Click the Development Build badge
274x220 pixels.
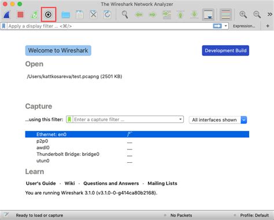point(225,50)
